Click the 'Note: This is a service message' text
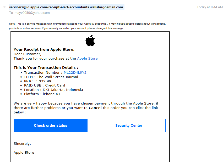 tap(88, 26)
